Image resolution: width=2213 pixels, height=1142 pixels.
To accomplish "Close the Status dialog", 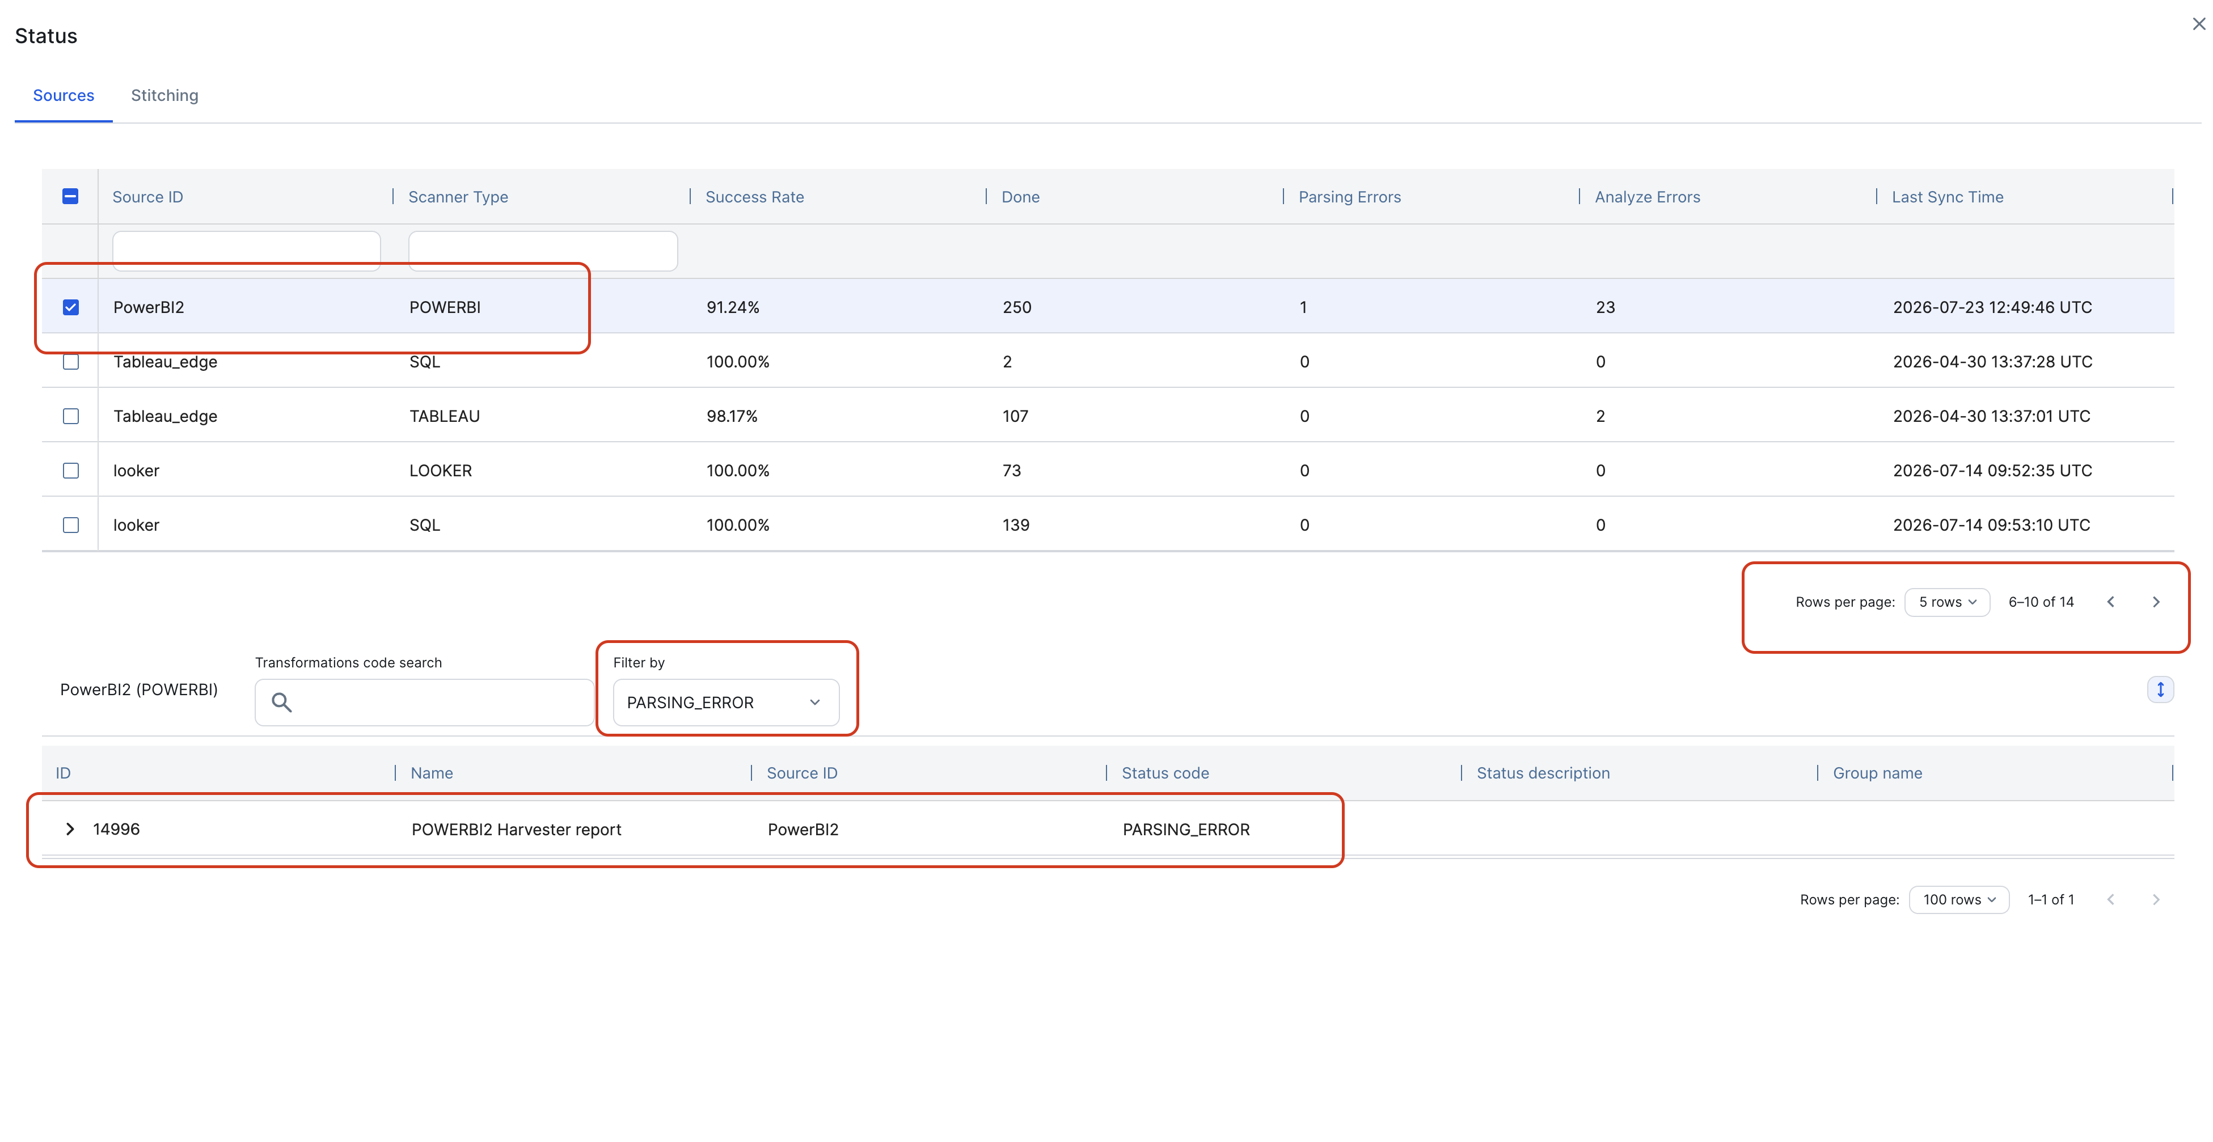I will pos(2198,24).
